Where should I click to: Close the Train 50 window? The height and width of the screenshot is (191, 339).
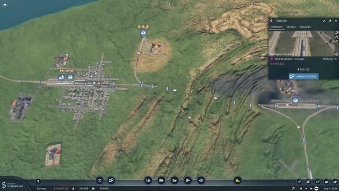[x=336, y=21]
